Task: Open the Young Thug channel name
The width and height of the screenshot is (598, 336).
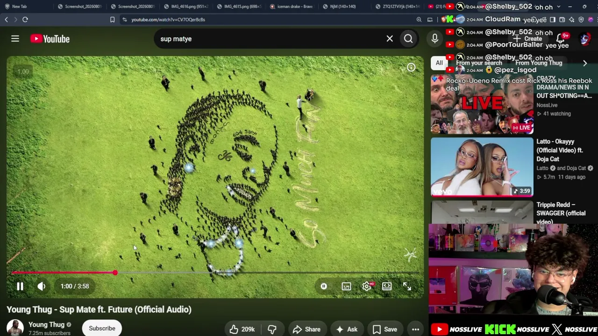Action: pos(46,324)
